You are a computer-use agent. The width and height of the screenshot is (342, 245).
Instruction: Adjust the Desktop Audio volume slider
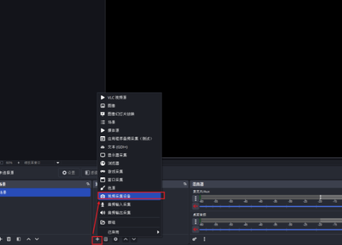(x=271, y=229)
